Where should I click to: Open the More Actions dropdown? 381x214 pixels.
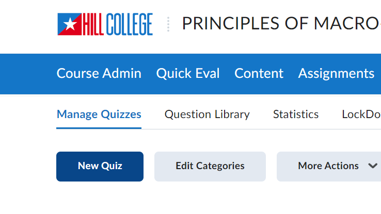point(329,167)
